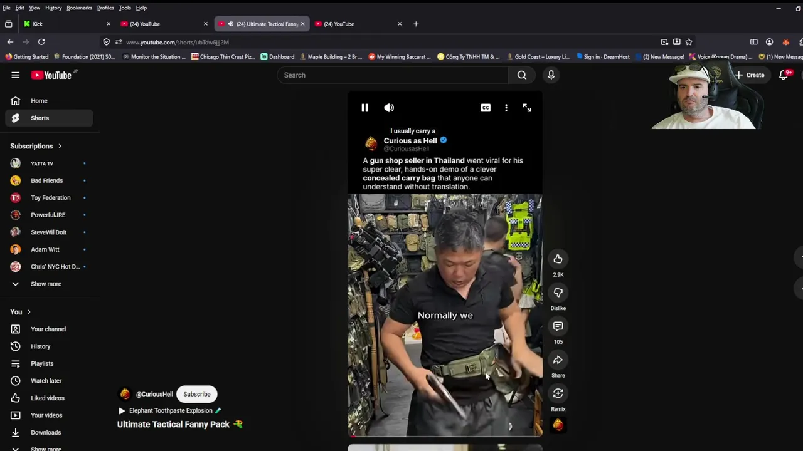
Task: Open the File menu
Action: [6, 8]
